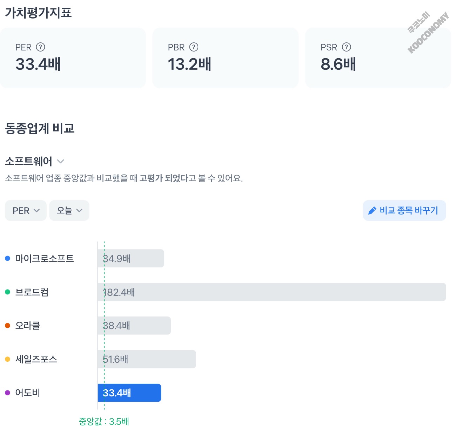Open the PER metric dropdown
The height and width of the screenshot is (429, 456).
(x=26, y=211)
